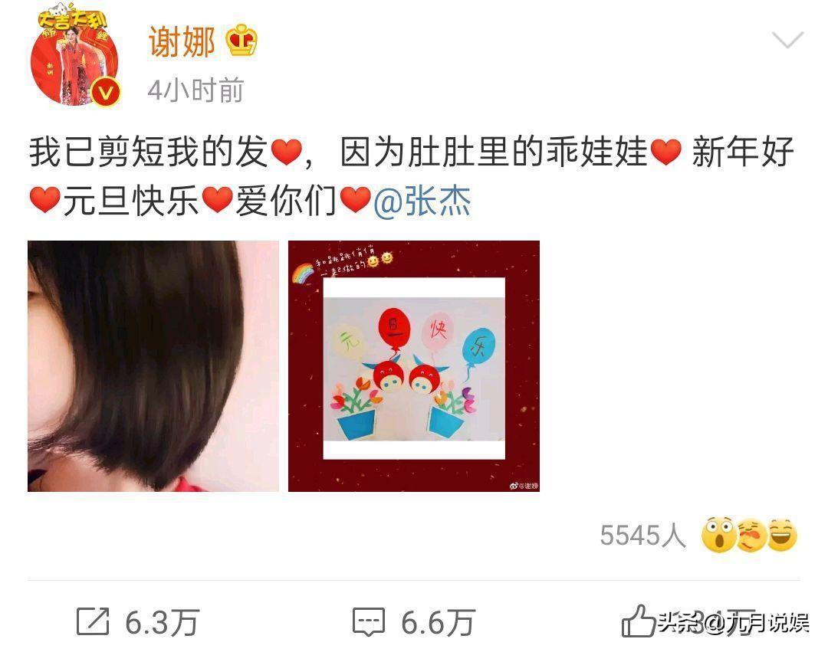Open the 6.6万 comments count

[438, 622]
